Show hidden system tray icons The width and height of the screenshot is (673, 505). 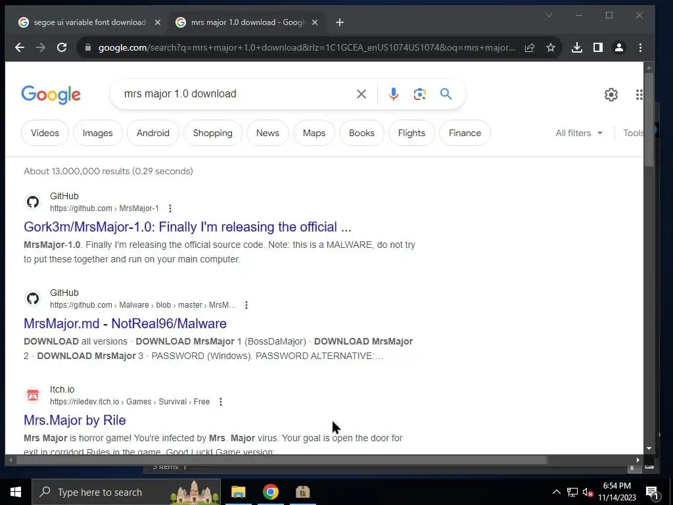(556, 492)
